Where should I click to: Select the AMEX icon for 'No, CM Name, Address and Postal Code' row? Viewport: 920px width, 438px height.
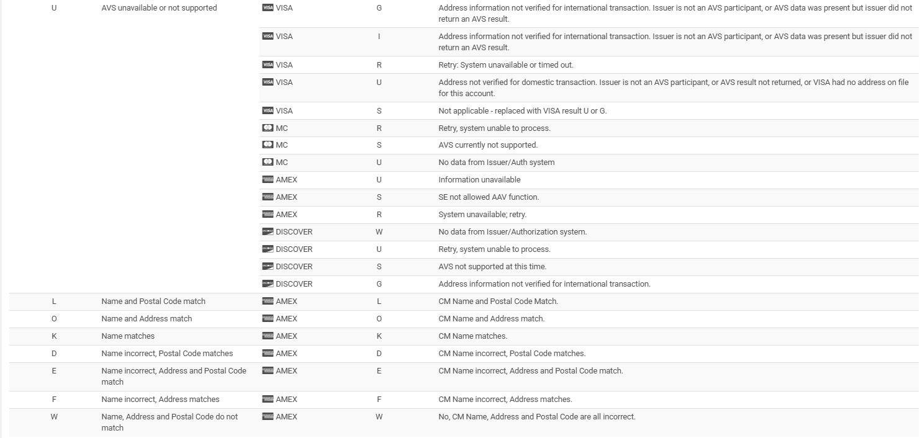268,416
